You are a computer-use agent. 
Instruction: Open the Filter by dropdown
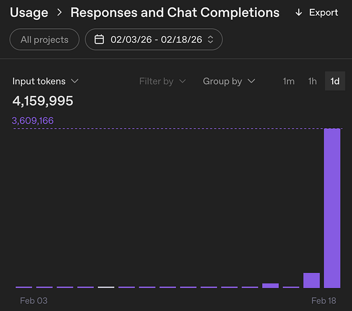(x=163, y=81)
